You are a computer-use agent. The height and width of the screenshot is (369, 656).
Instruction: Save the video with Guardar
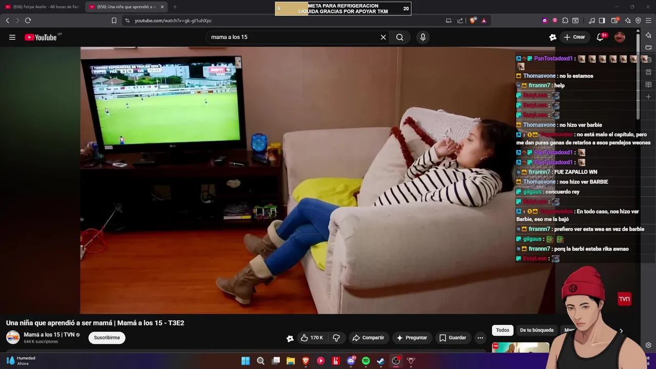(453, 338)
